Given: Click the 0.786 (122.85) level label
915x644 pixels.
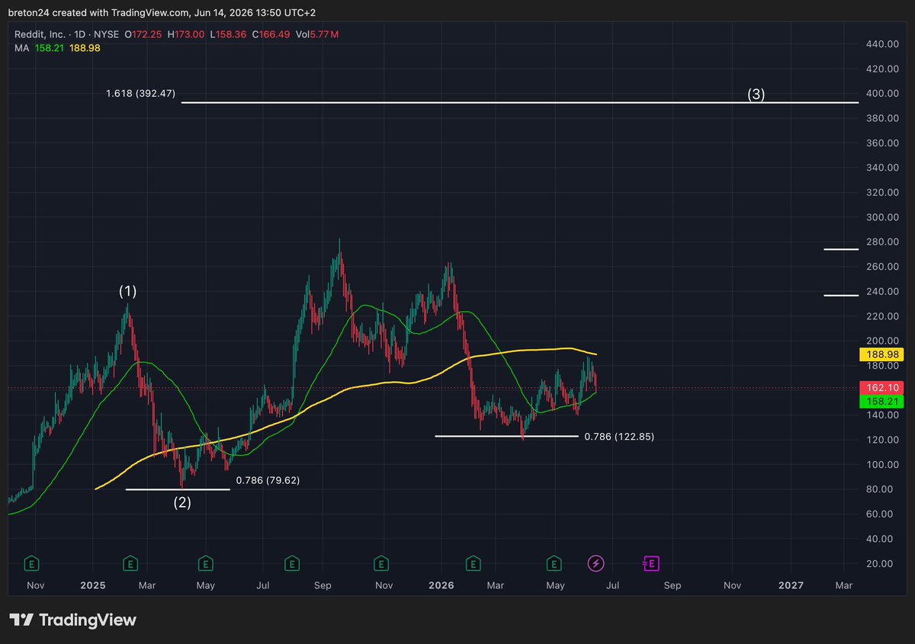Looking at the screenshot, I should click(619, 437).
